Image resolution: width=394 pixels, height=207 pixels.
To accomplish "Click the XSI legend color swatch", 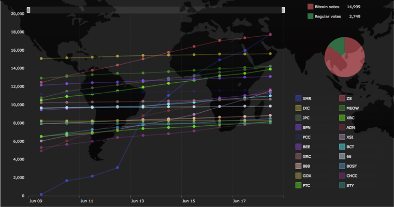I will (x=342, y=137).
